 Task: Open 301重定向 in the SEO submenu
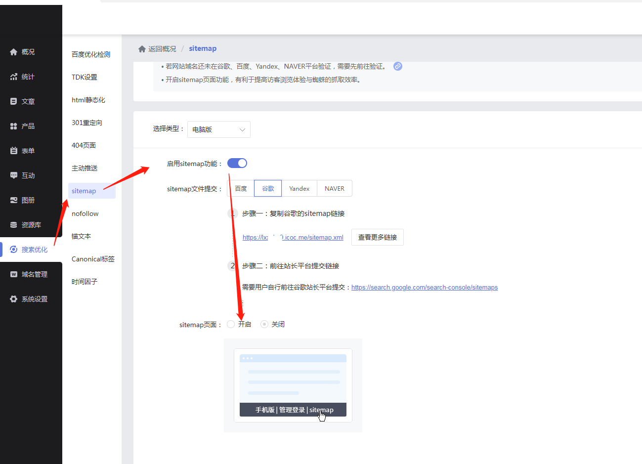(87, 123)
